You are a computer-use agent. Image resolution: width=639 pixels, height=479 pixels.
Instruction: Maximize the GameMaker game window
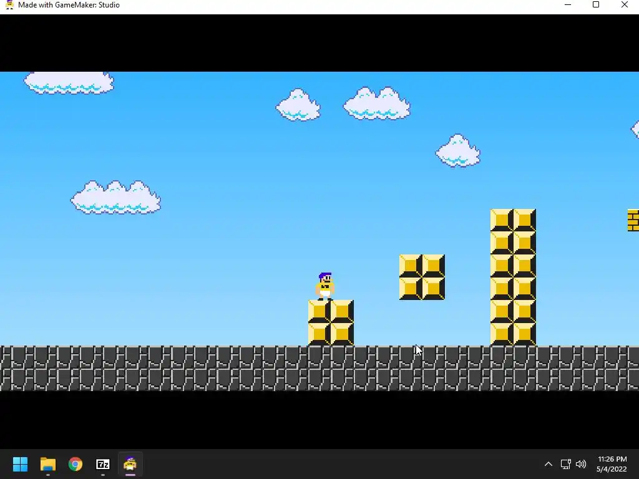596,5
